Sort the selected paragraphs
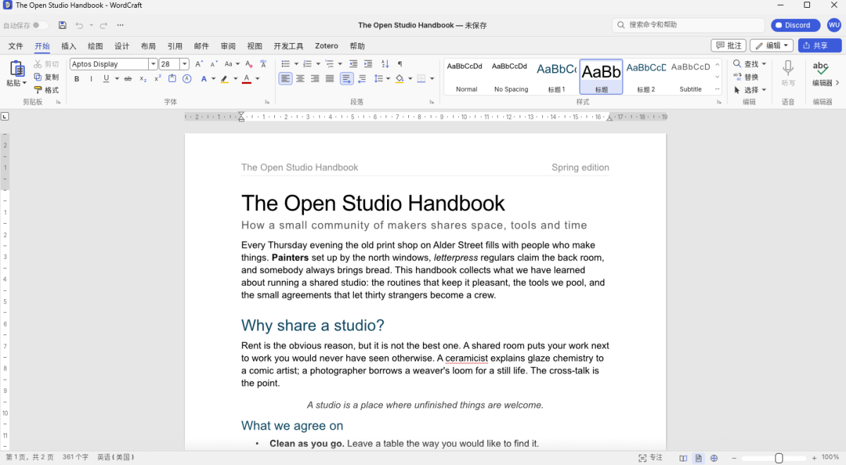The image size is (846, 465). pyautogui.click(x=385, y=64)
